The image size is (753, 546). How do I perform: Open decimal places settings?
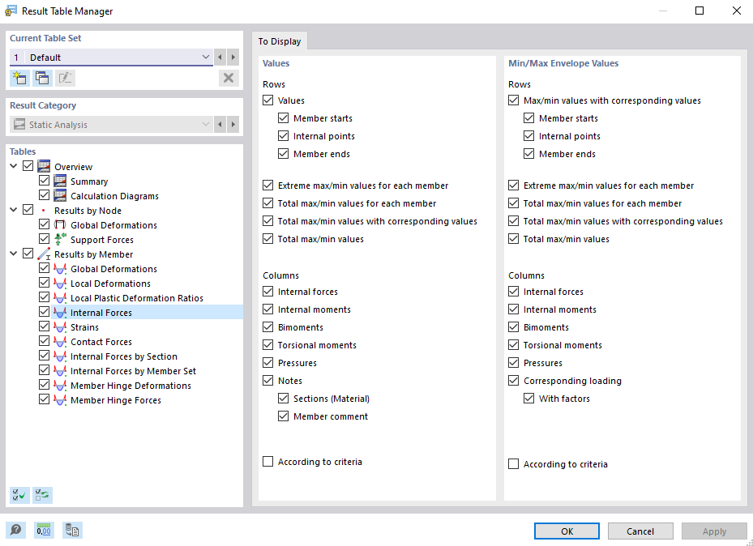point(43,530)
